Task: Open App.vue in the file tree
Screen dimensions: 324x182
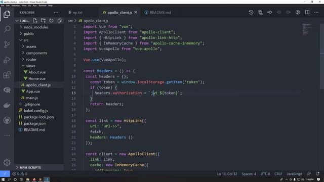Action: coord(39,91)
